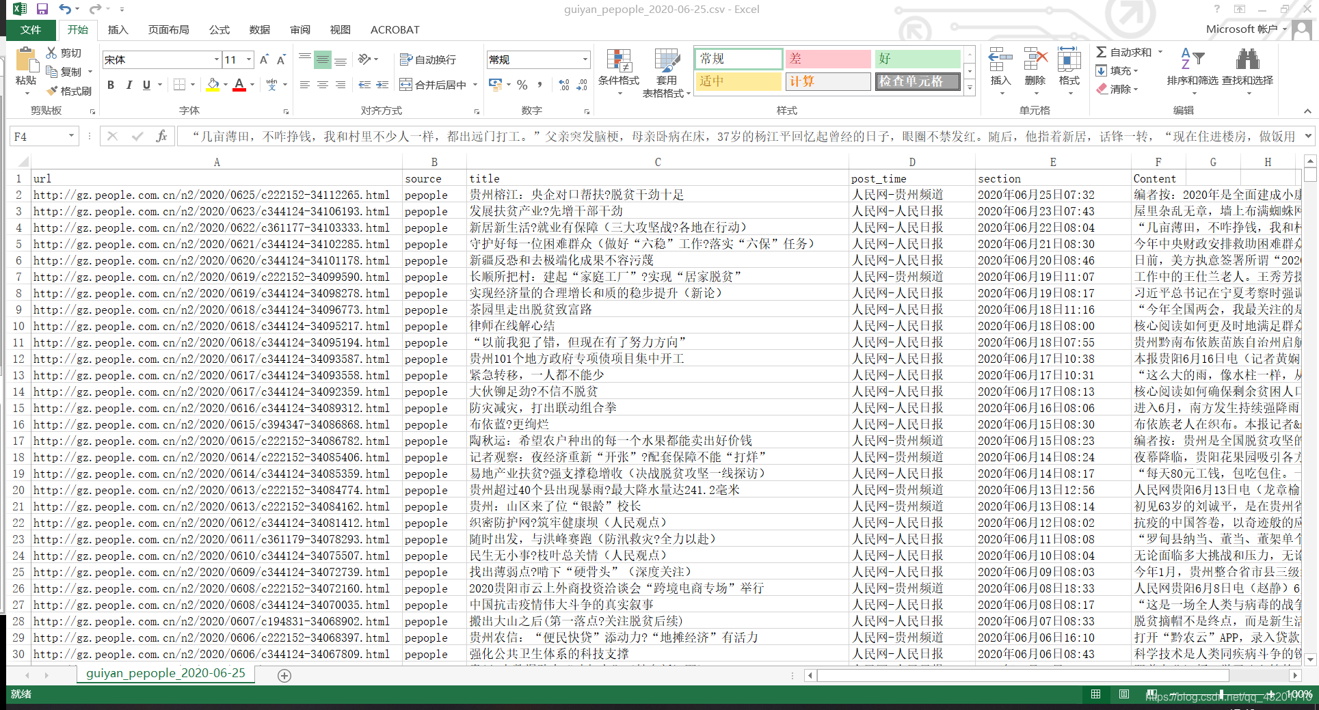
Task: Toggle Bold formatting
Action: (x=111, y=85)
